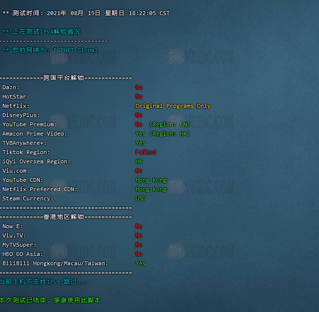
Task: Select the 'Tiktok Region:' label
Action: (x=26, y=152)
